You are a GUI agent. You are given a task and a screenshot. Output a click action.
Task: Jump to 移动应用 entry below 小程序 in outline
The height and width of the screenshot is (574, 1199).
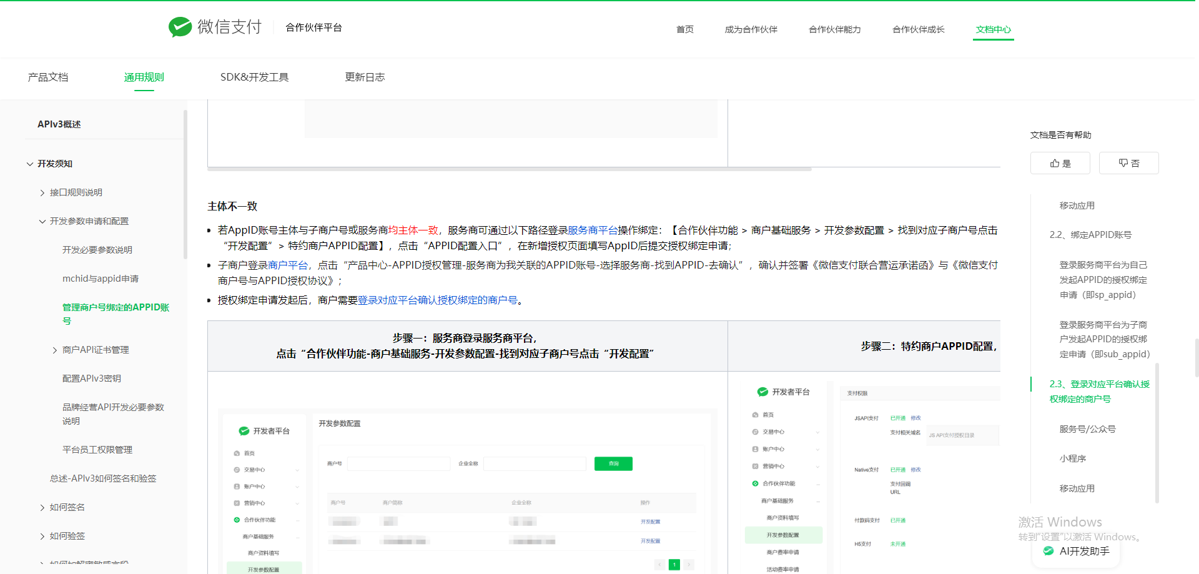pos(1077,488)
